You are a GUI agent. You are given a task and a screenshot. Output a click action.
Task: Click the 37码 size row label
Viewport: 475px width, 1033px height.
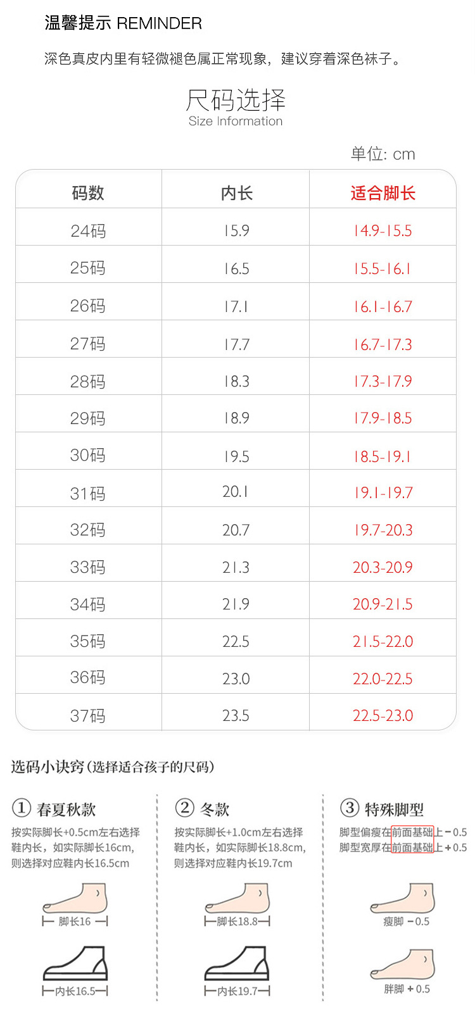(x=88, y=716)
